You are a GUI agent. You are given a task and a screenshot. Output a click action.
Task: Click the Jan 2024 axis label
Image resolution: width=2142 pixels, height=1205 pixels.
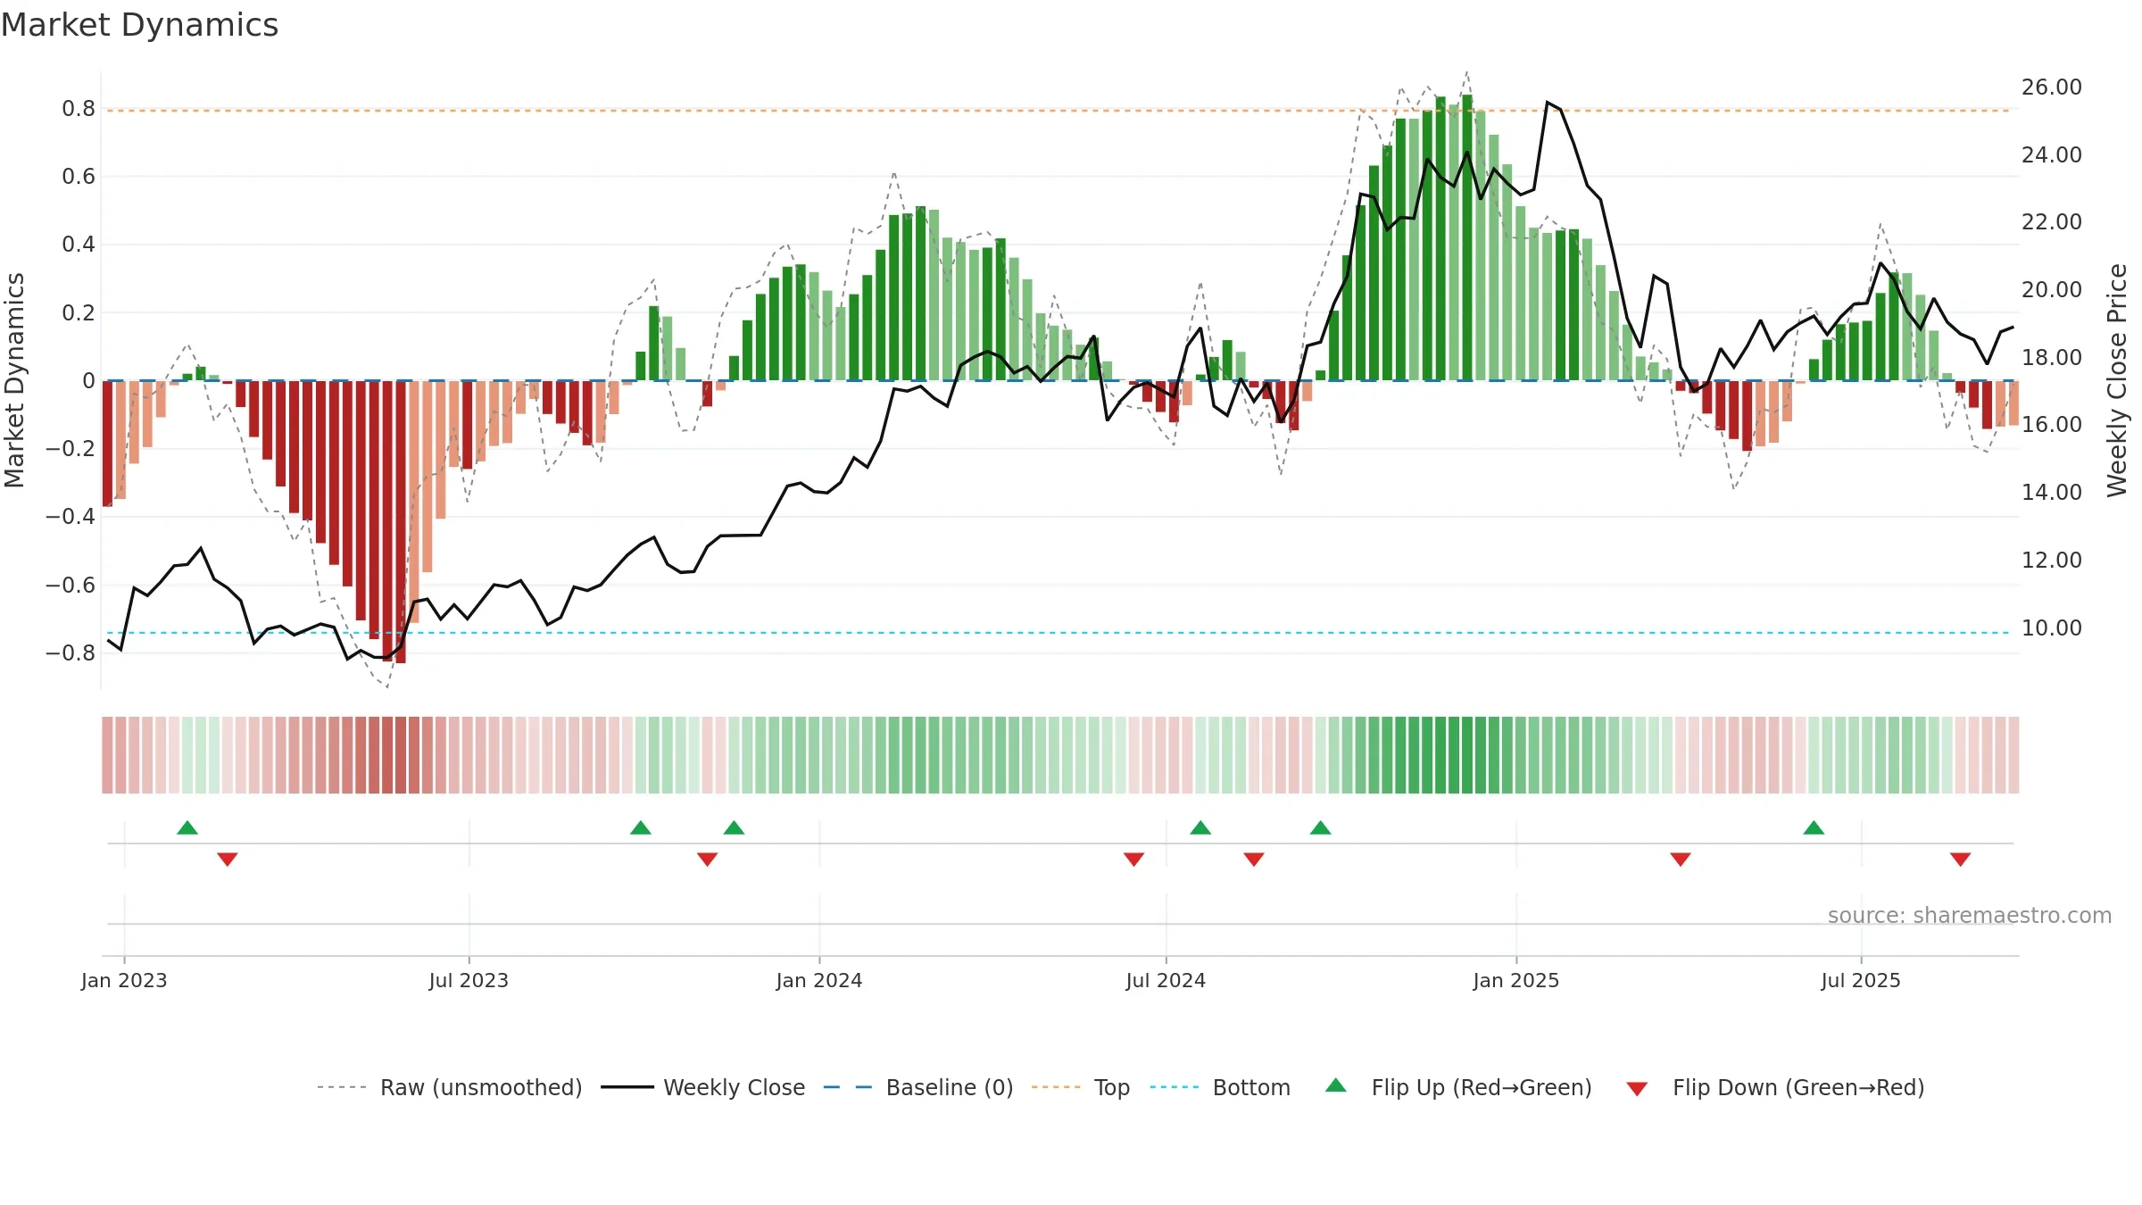pyautogui.click(x=819, y=980)
